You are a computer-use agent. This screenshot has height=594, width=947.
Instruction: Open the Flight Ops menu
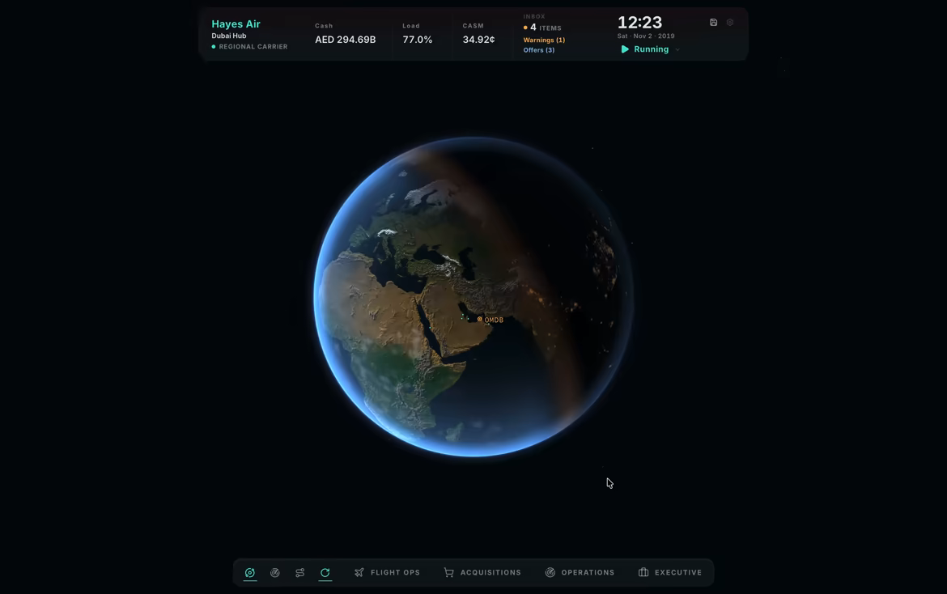[387, 572]
